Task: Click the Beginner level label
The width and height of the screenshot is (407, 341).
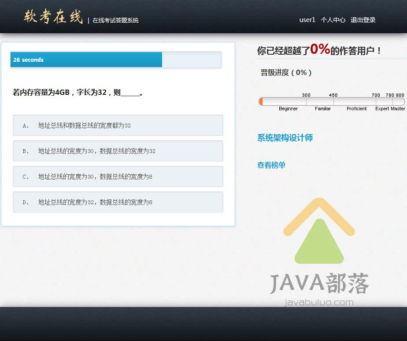Action: [288, 109]
